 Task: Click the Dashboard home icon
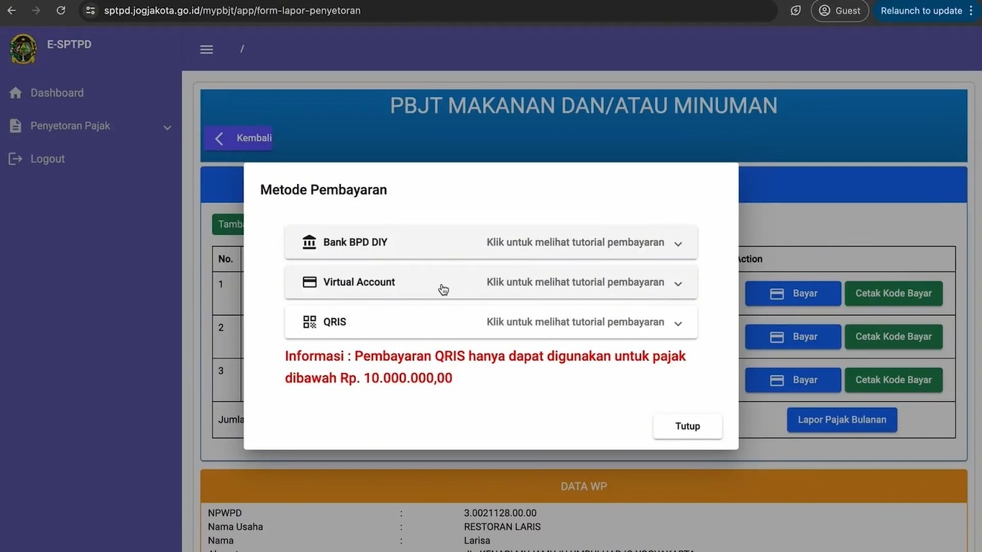tap(15, 93)
